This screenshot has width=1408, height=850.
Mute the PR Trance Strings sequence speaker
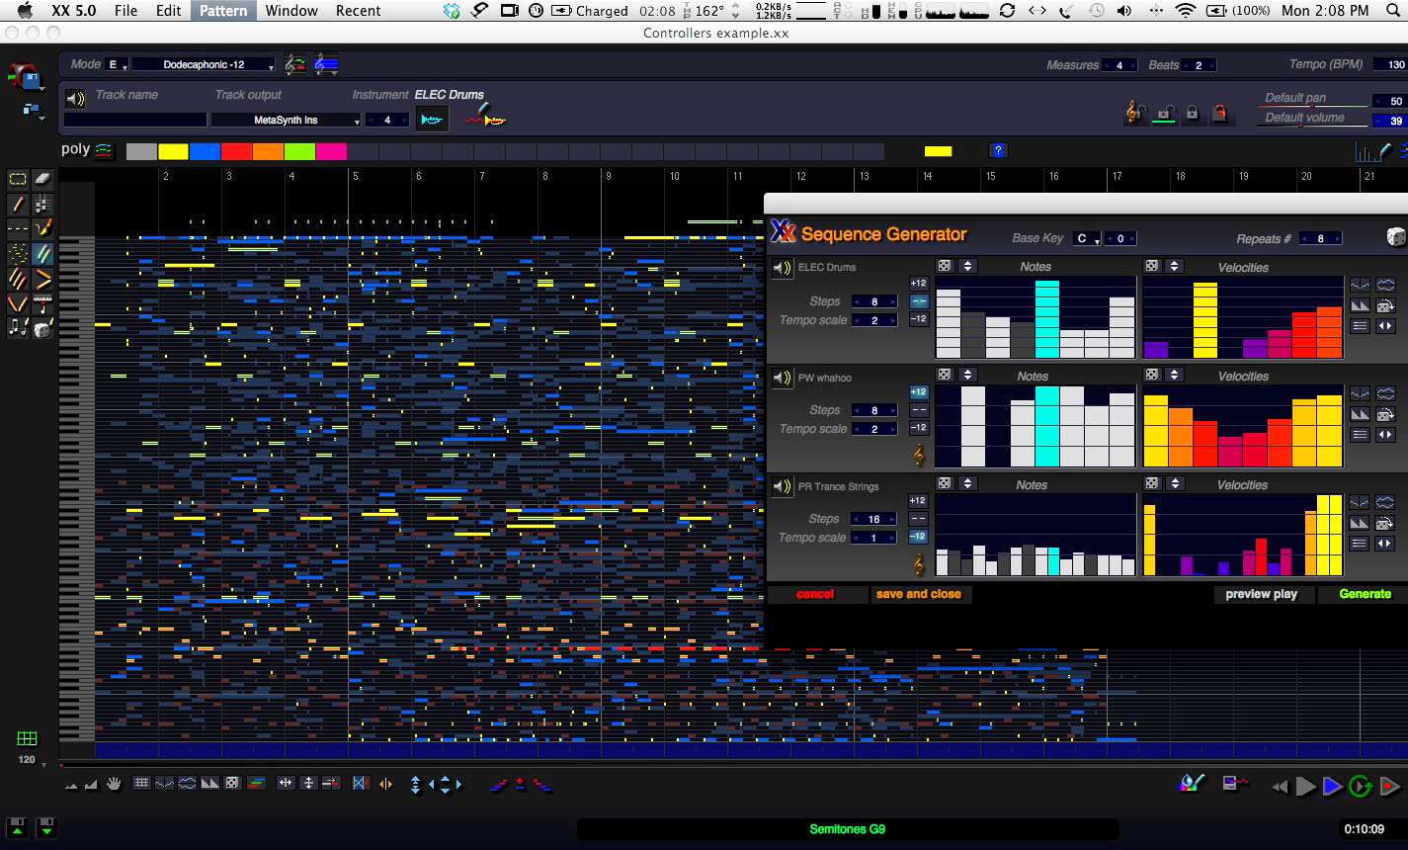(x=783, y=486)
